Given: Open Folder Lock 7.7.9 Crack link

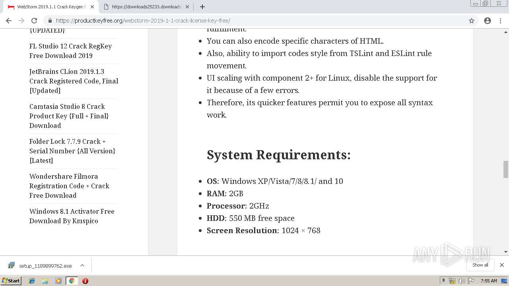Looking at the screenshot, I should coord(72,151).
